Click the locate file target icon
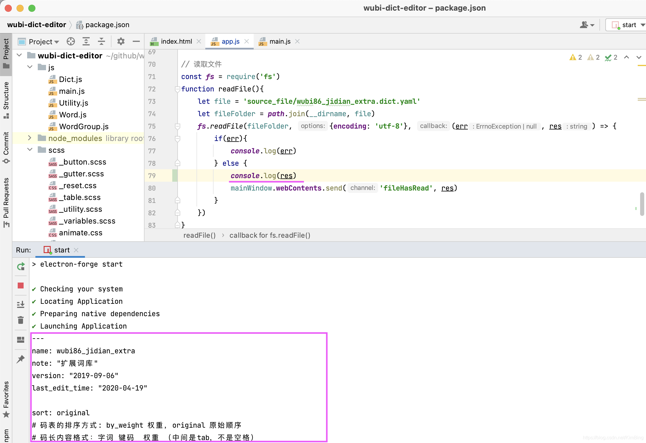Screen dimensions: 646x443 [x=71, y=41]
